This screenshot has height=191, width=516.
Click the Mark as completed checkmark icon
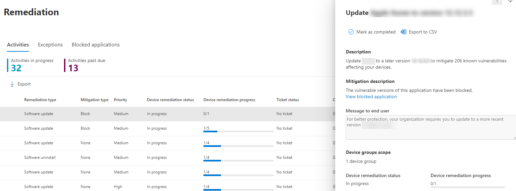coord(351,32)
